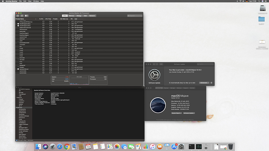The image size is (269, 151).
Task: Click the help question mark in Software Update
Action: [x=211, y=83]
